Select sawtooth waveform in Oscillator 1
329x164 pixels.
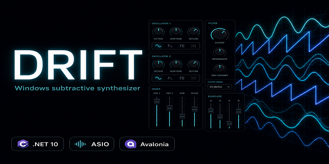tap(170, 46)
